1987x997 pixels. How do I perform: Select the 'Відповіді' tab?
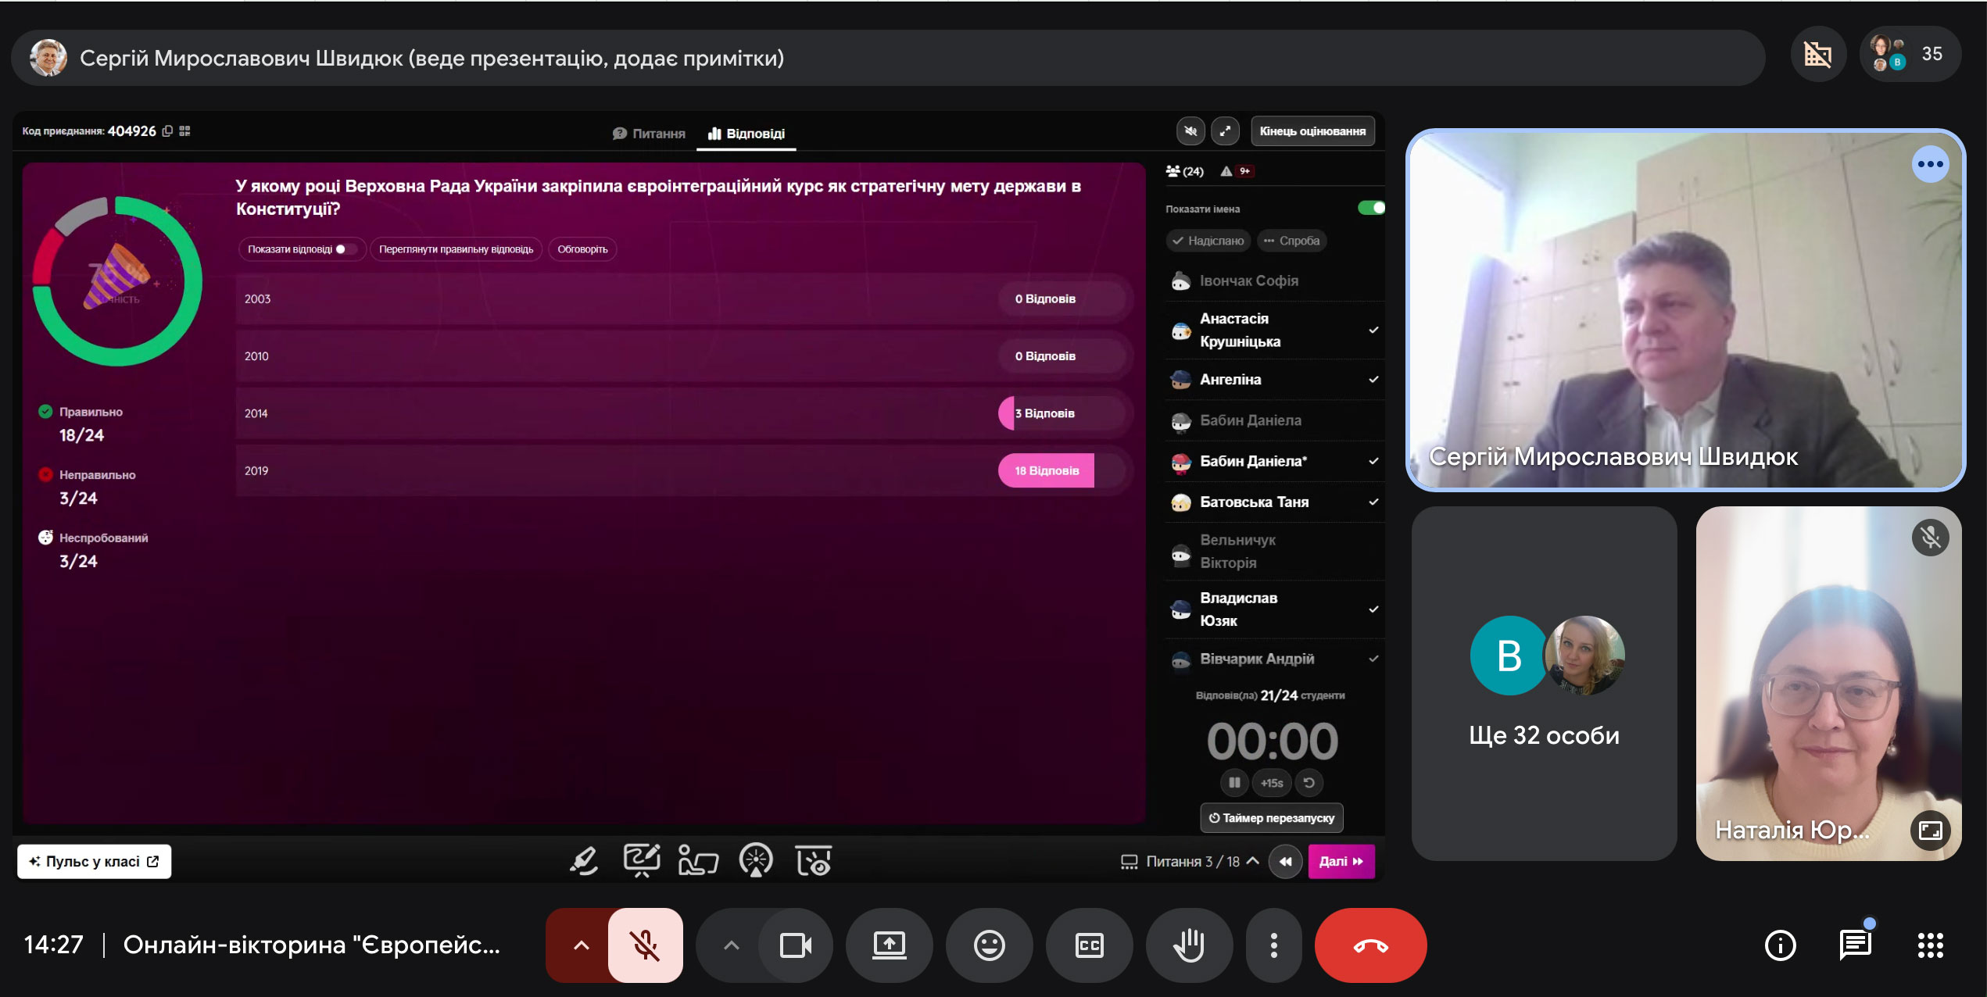[x=746, y=134]
